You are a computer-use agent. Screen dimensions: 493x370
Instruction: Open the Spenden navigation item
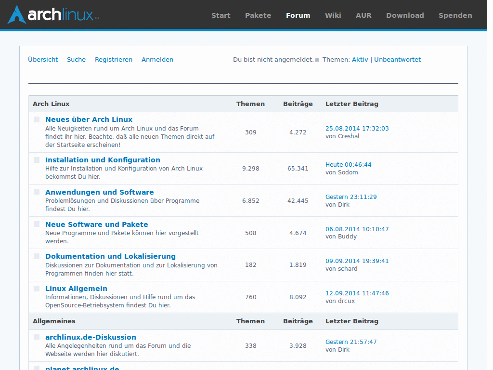click(x=455, y=15)
